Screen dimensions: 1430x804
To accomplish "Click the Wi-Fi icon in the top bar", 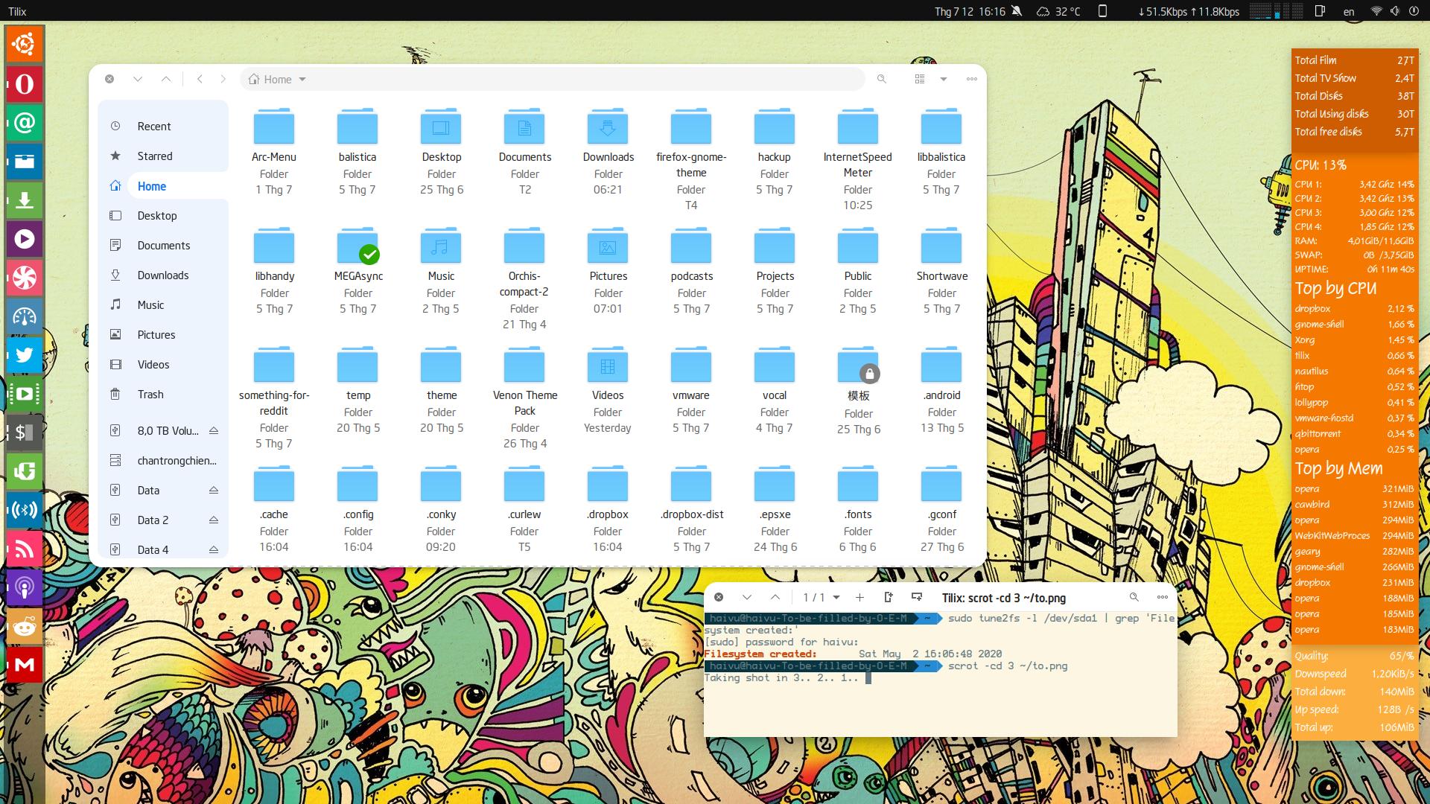I will coord(1376,11).
